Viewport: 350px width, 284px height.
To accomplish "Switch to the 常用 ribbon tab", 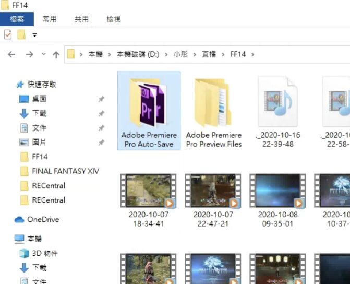I will click(50, 19).
